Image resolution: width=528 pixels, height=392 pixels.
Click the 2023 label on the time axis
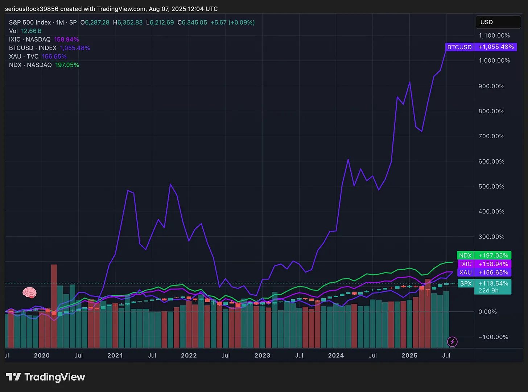click(x=263, y=355)
